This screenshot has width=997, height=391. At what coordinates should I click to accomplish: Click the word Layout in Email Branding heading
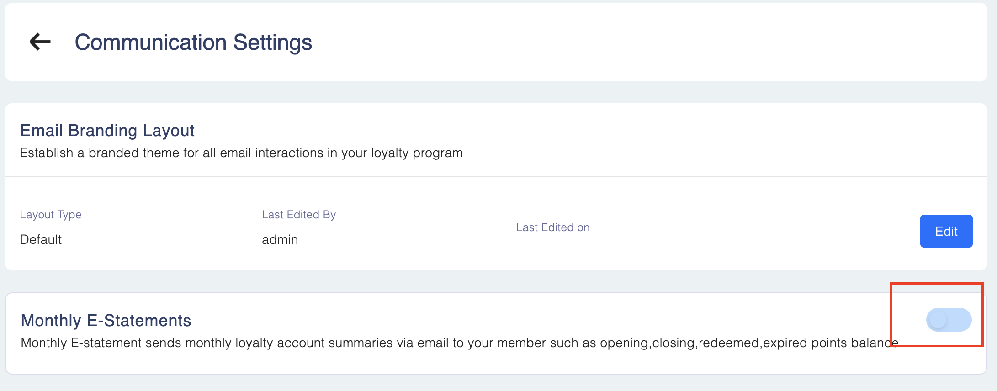click(169, 131)
